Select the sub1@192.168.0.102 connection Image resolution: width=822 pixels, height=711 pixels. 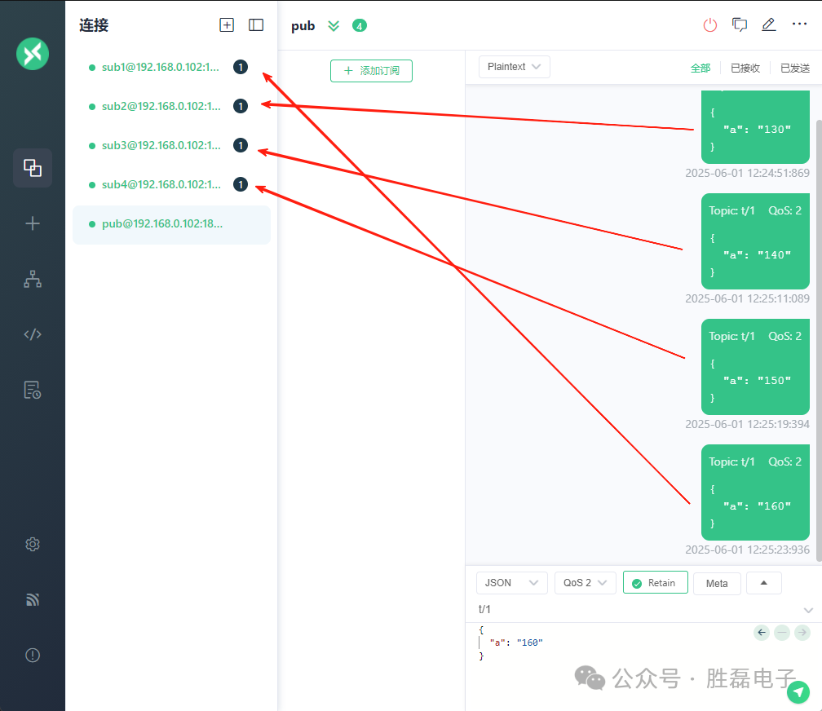point(171,67)
